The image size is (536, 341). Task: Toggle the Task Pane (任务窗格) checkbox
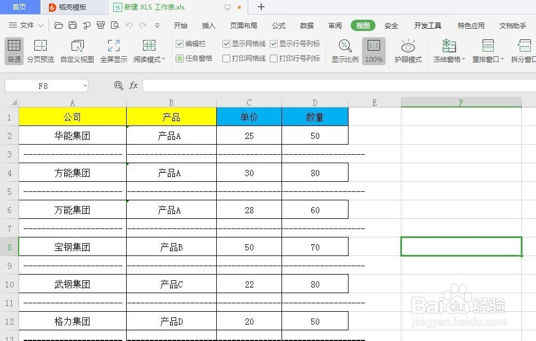click(x=180, y=59)
